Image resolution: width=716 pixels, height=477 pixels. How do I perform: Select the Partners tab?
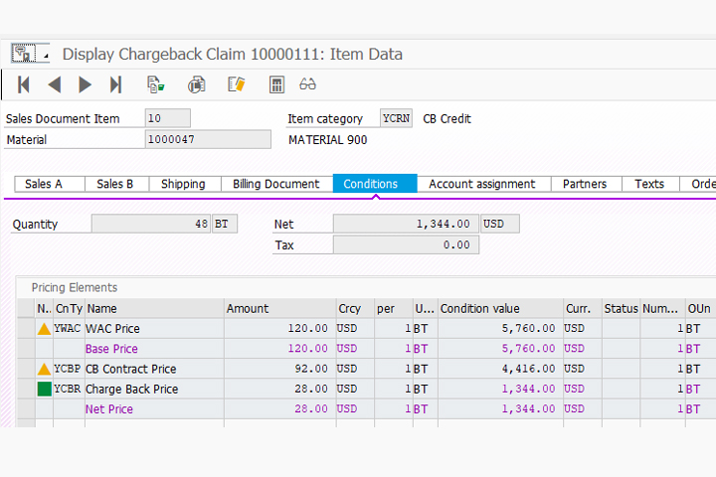click(x=585, y=184)
